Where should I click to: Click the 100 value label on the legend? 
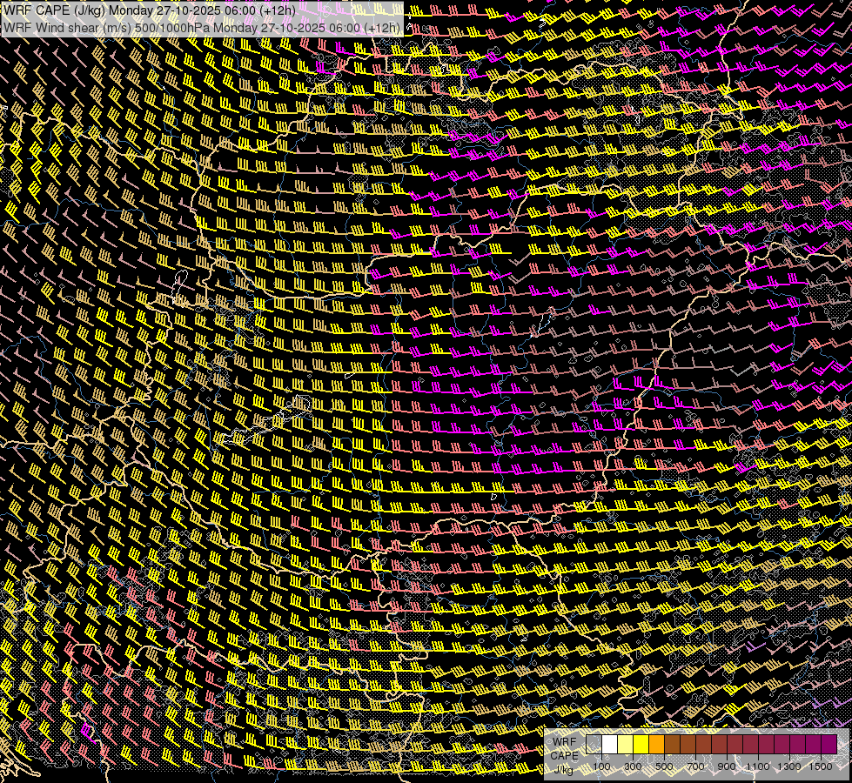tap(601, 766)
